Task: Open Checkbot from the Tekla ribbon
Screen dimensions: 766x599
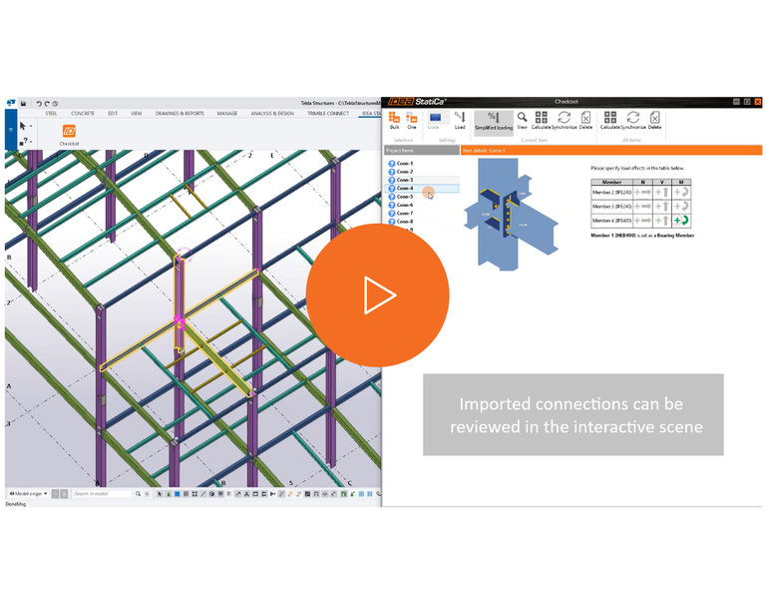Action: 69,135
